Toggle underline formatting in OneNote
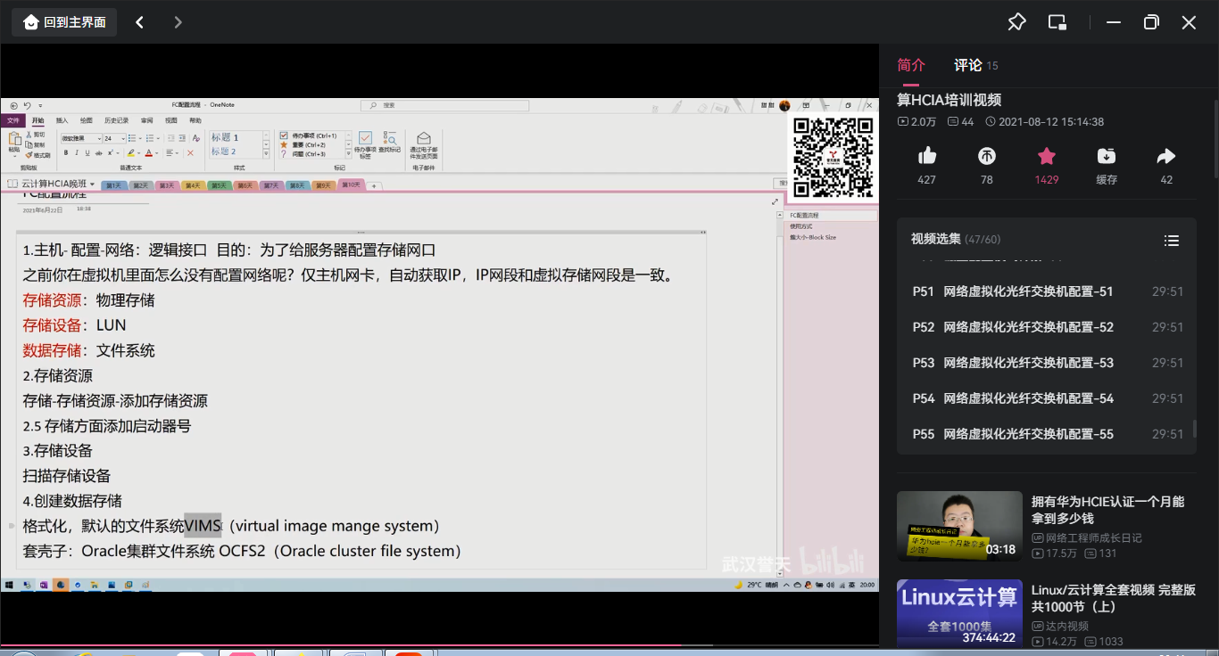The image size is (1219, 656). (x=87, y=153)
